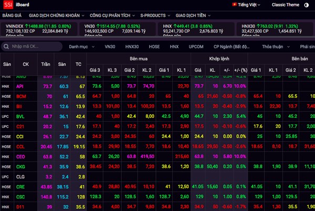Expand the Danh mục dropdown

point(80,47)
